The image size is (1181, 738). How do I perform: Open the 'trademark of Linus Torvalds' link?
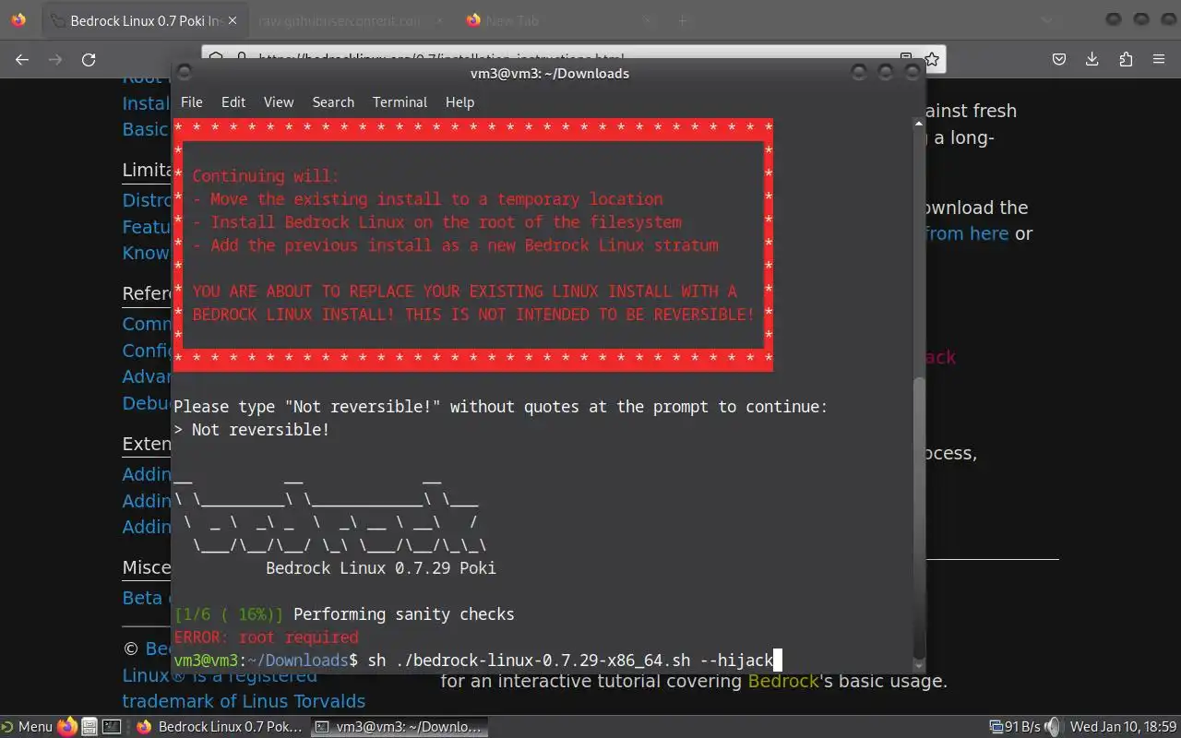click(x=244, y=701)
